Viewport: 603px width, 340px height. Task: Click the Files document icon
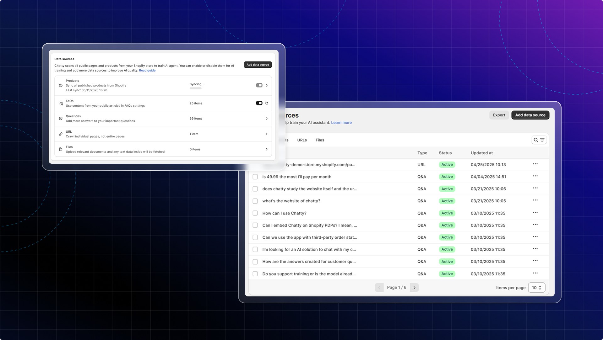coord(61,149)
